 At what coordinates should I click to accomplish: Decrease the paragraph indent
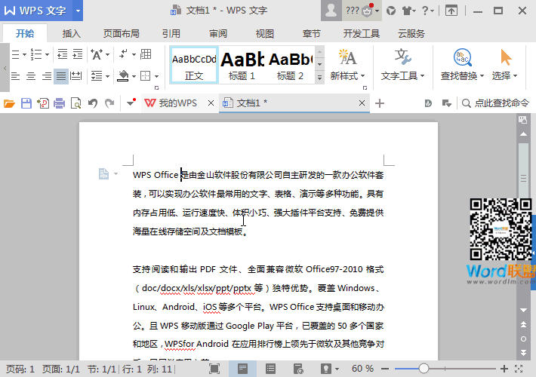point(62,54)
